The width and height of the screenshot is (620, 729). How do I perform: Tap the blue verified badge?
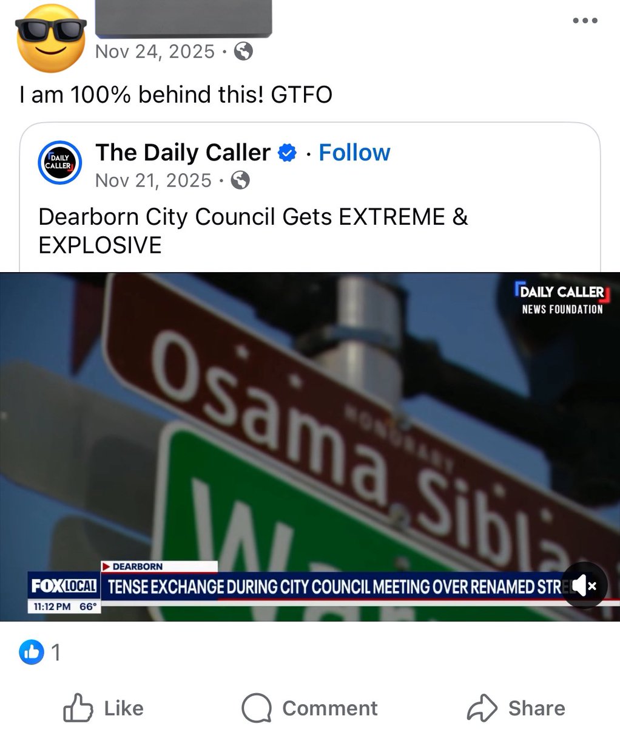pos(288,153)
